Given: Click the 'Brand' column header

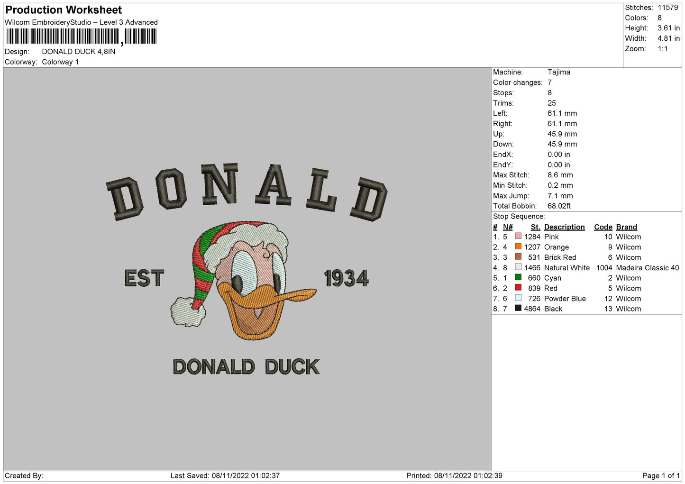Looking at the screenshot, I should (x=626, y=227).
